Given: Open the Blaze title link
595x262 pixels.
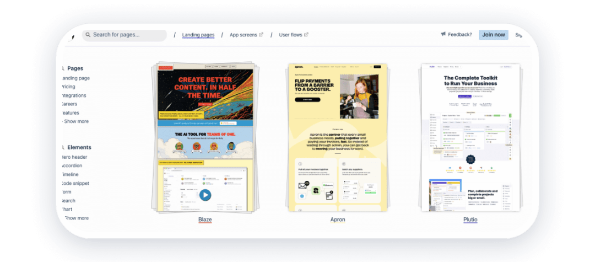Looking at the screenshot, I should point(205,220).
